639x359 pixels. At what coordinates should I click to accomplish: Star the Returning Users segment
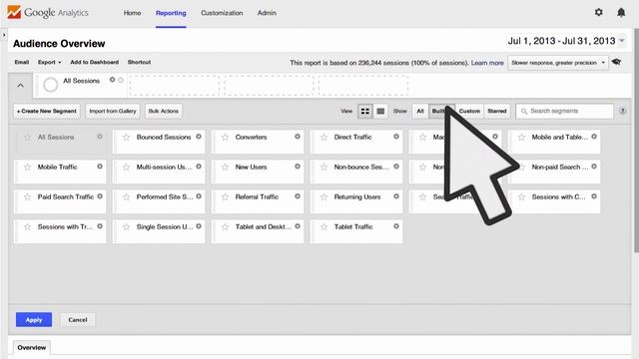(x=323, y=197)
